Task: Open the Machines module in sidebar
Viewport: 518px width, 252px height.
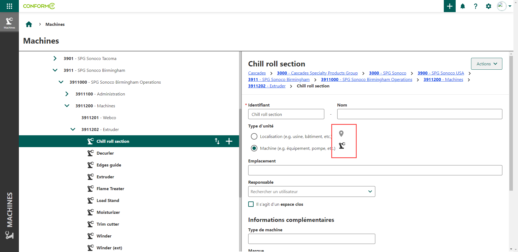Action: 9,23
